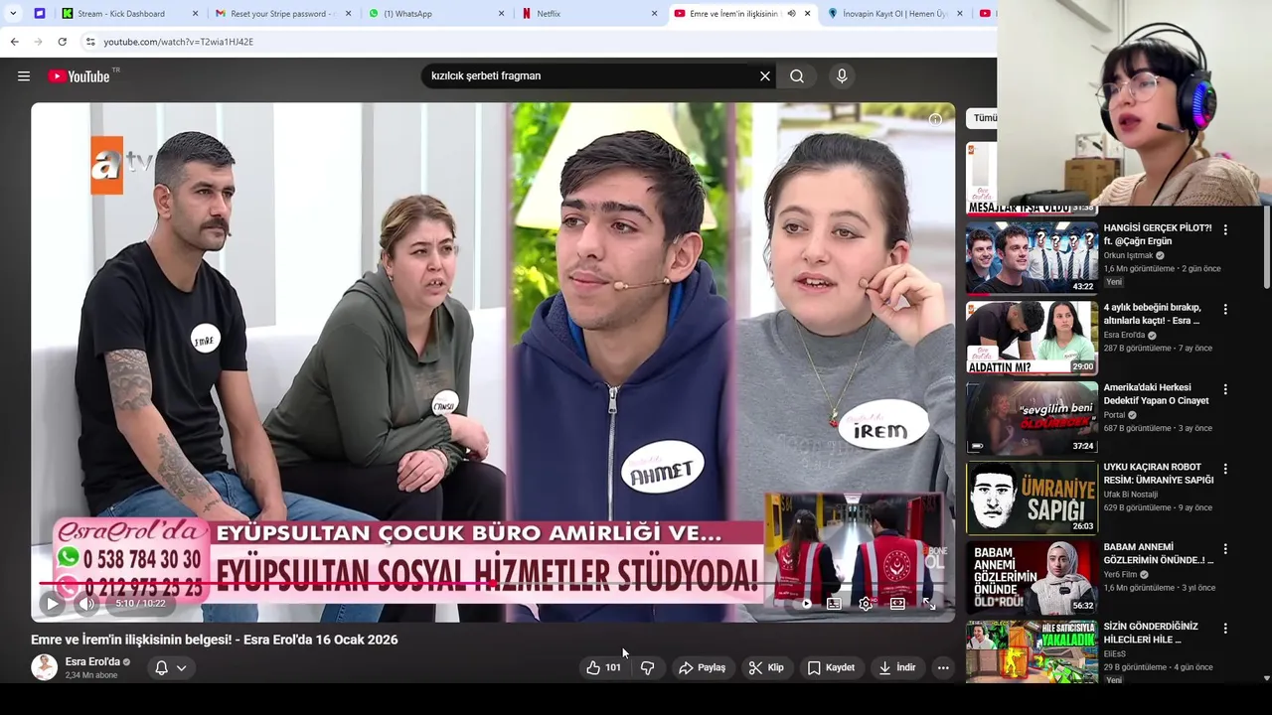This screenshot has height=715, width=1272.
Task: Open more options for 'HANGİSİ GERÇEK PİLOT?!'
Action: [x=1225, y=229]
